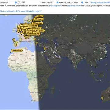This screenshot has width=110, height=110.
Task: Open the VARAC mode dropdown
Action: [x=53, y=2]
